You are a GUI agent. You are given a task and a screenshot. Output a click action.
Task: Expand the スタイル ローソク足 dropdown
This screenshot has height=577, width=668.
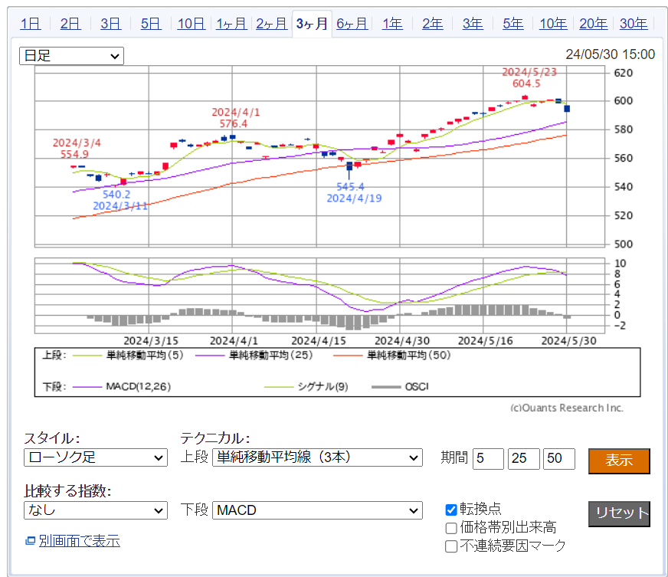[95, 458]
